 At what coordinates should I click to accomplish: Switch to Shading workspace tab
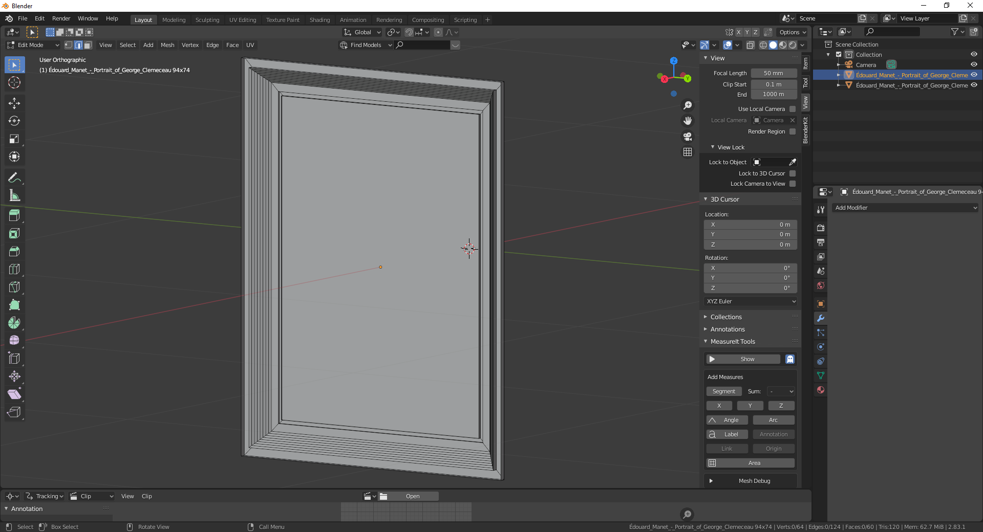pyautogui.click(x=319, y=20)
